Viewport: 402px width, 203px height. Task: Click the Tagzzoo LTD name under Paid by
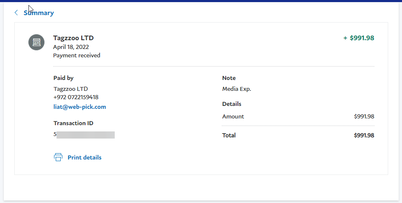pos(70,89)
